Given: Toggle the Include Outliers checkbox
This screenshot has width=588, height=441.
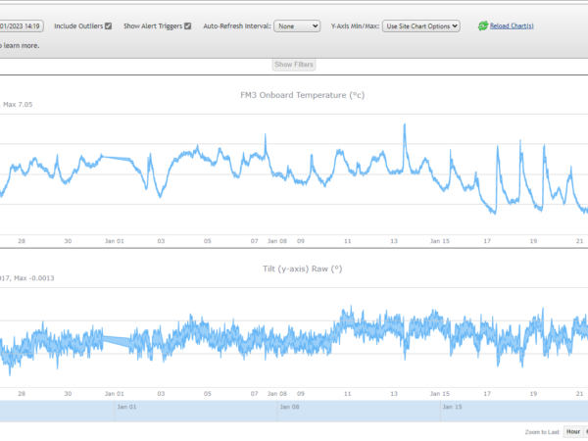Looking at the screenshot, I should 108,26.
